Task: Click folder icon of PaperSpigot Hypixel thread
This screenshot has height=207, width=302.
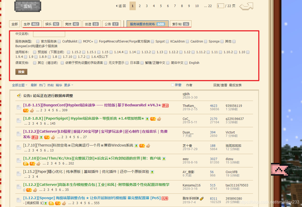Action: coord(19,121)
